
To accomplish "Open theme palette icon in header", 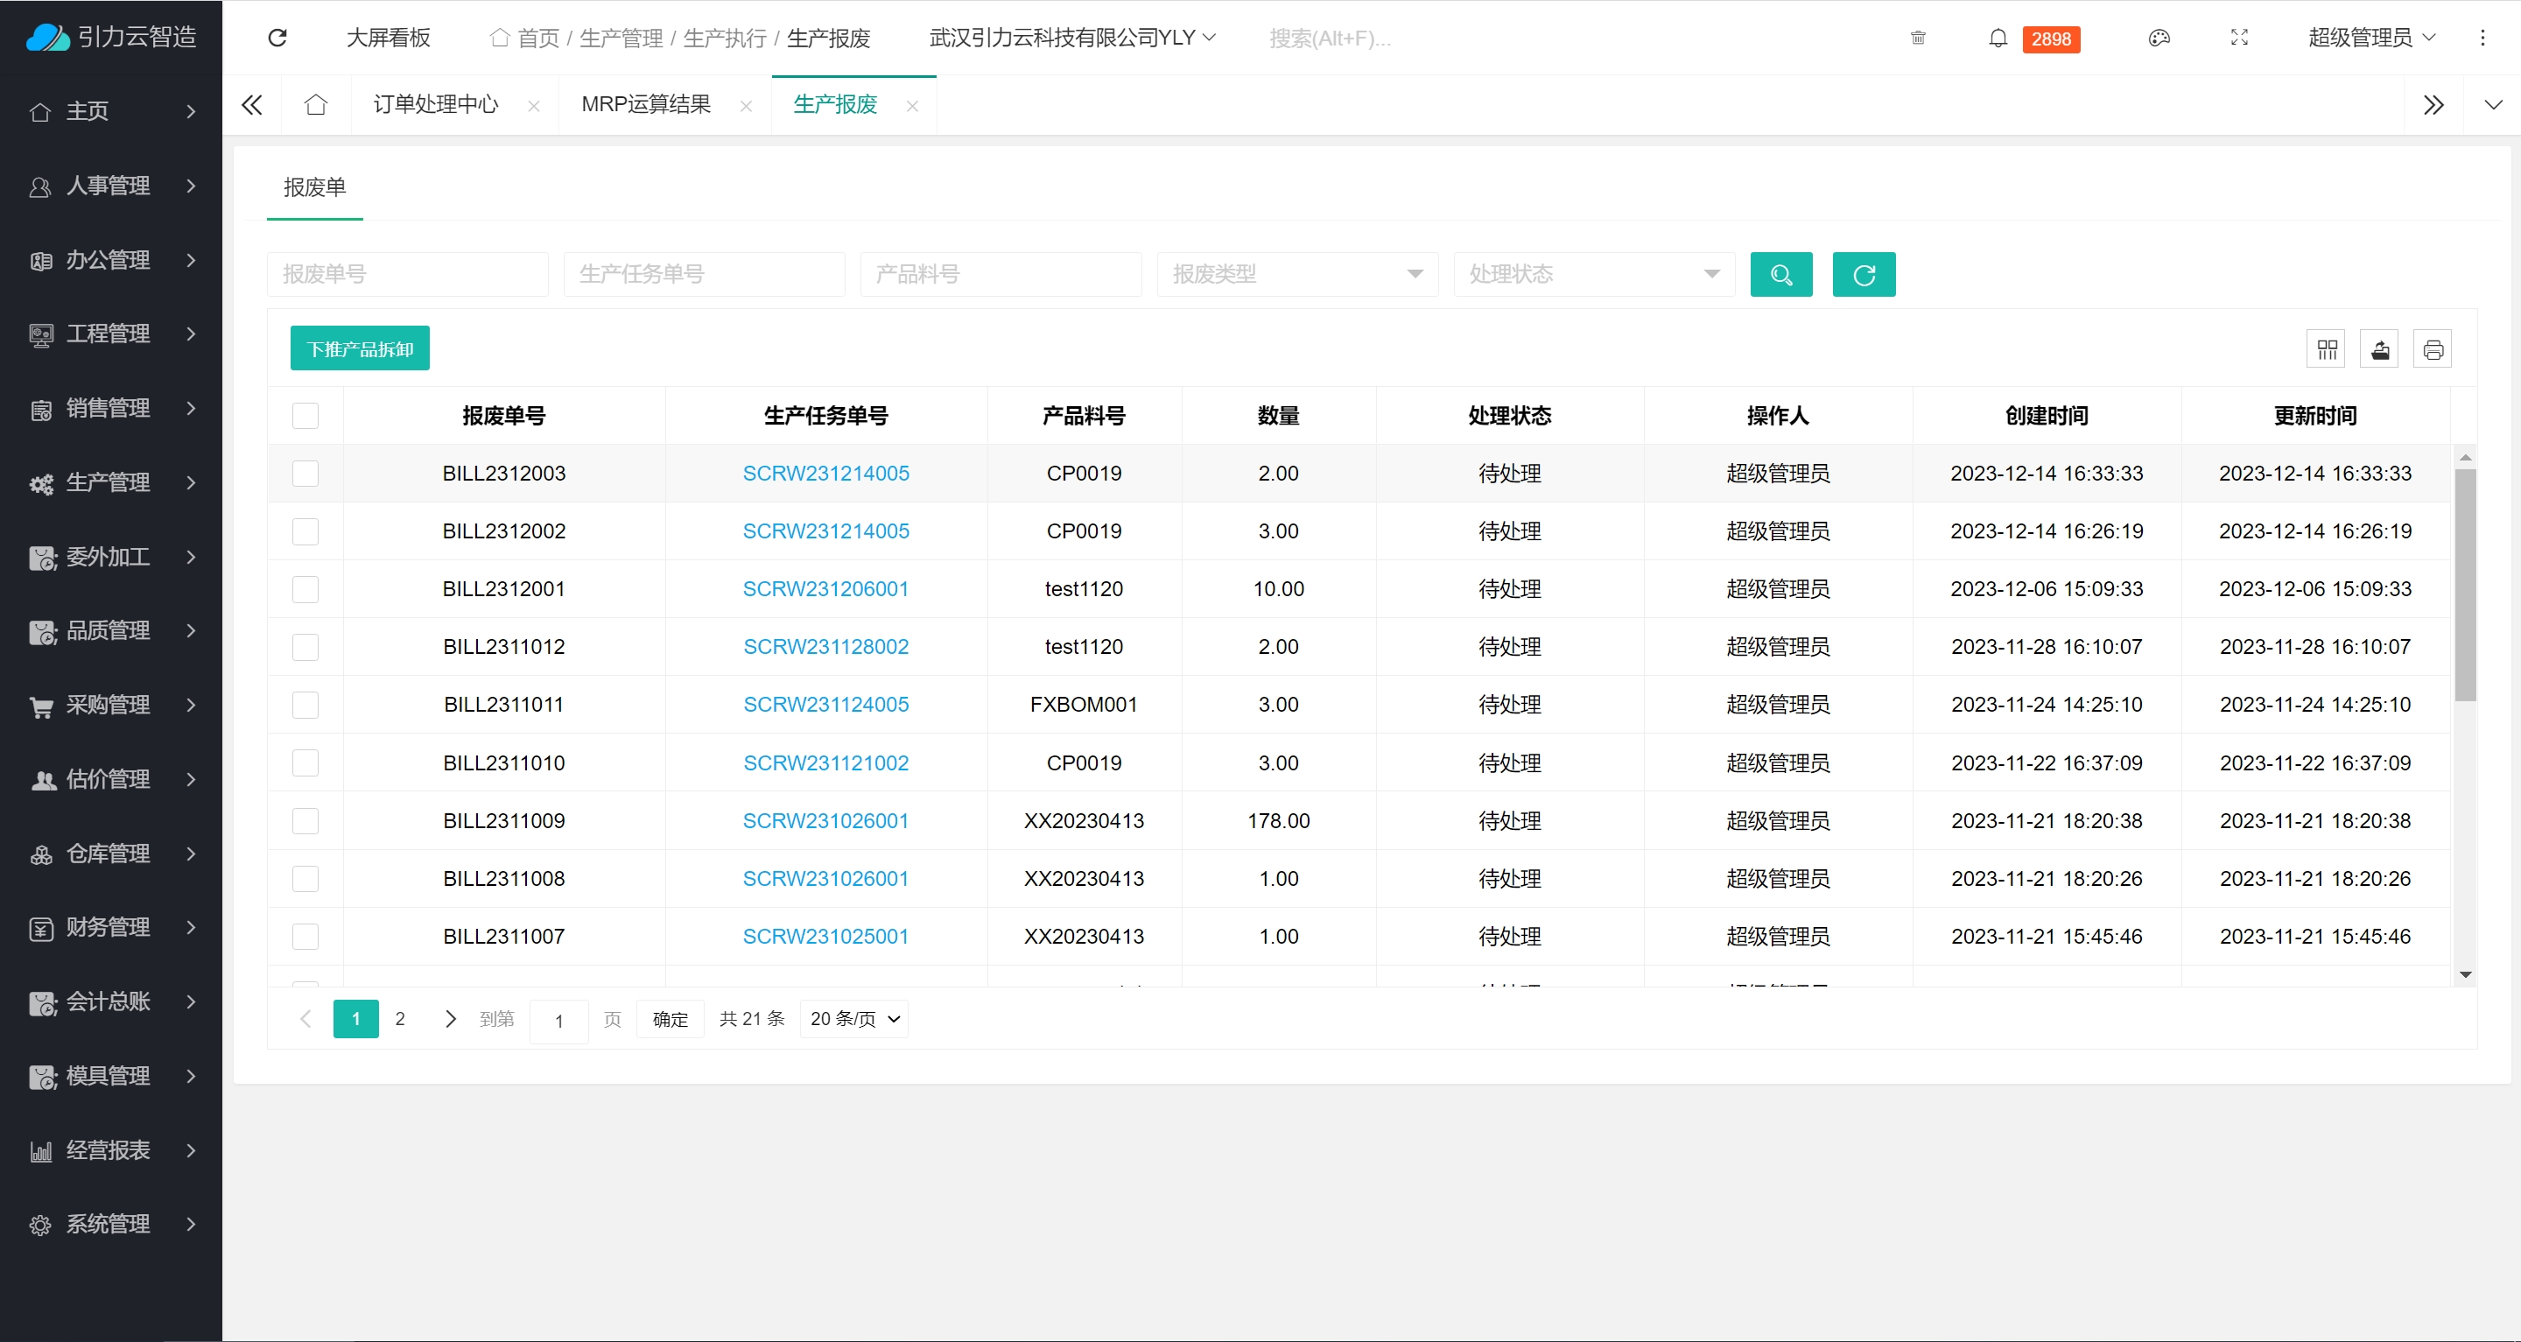I will [x=2159, y=39].
